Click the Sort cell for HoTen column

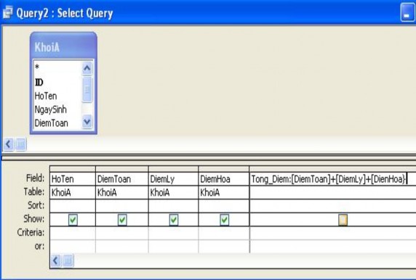[73, 206]
